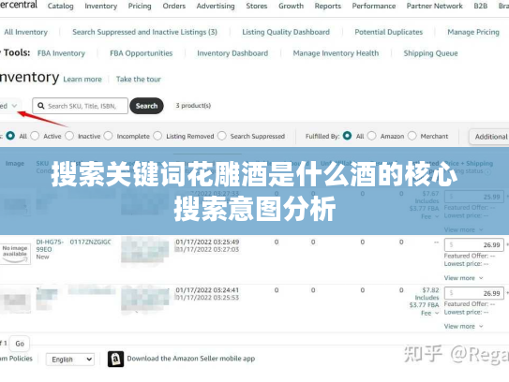
Task: Open the English language dropdown
Action: pyautogui.click(x=70, y=360)
